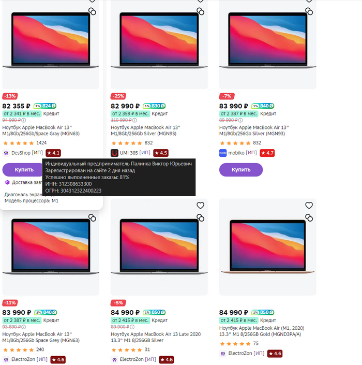The width and height of the screenshot is (362, 365).
Task: Click compare icon on the 84 990 ₽ Silver MacBook
Action: click(201, 218)
